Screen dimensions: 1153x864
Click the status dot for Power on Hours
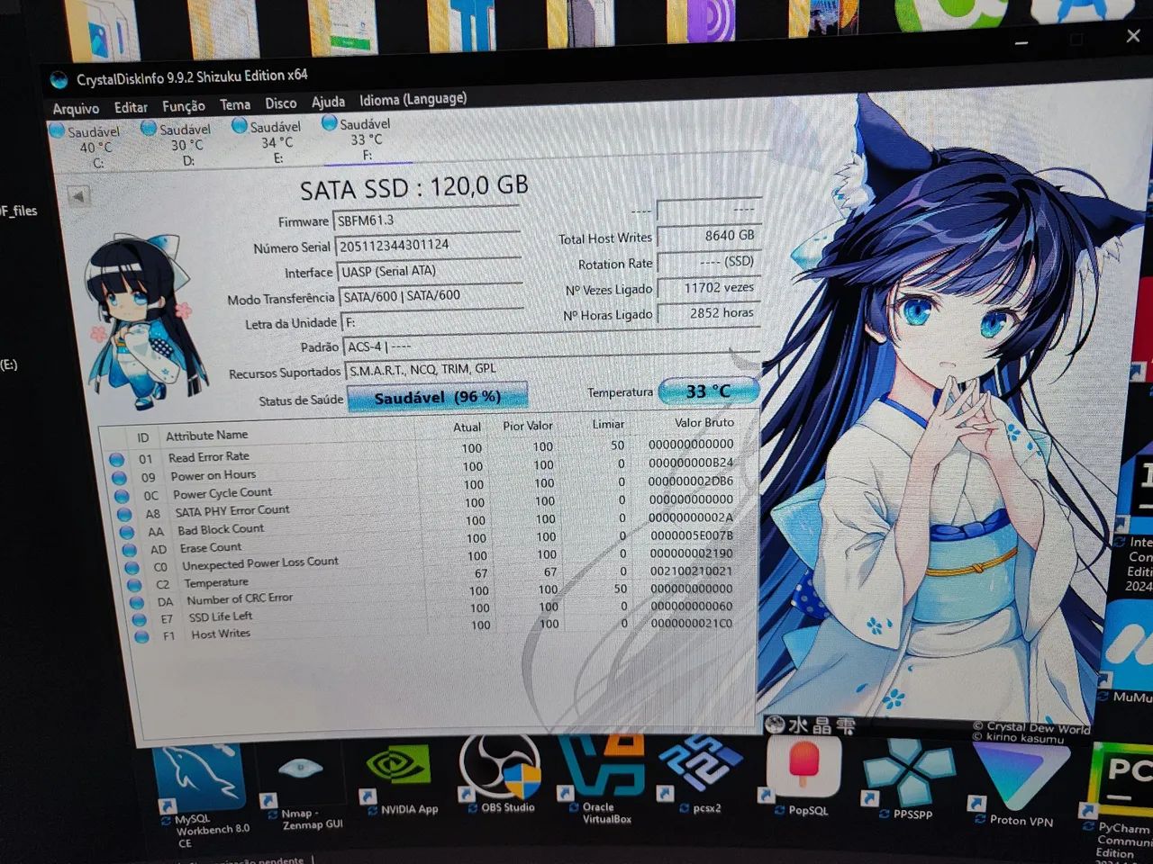click(120, 478)
